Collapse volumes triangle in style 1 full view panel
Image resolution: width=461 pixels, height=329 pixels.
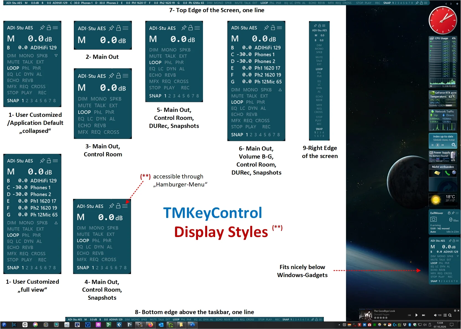point(56,223)
